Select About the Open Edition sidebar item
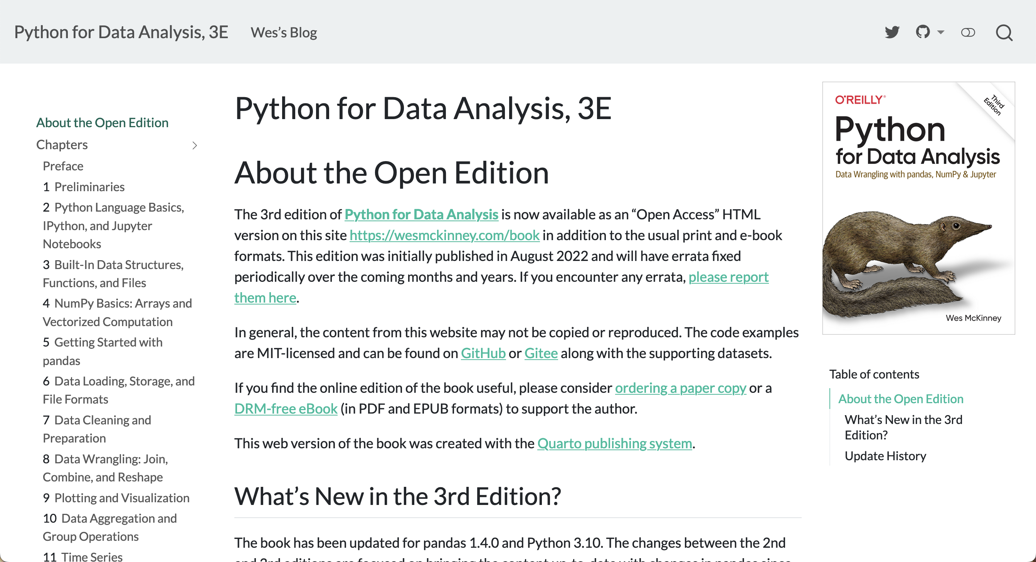Viewport: 1036px width, 562px height. 102,123
